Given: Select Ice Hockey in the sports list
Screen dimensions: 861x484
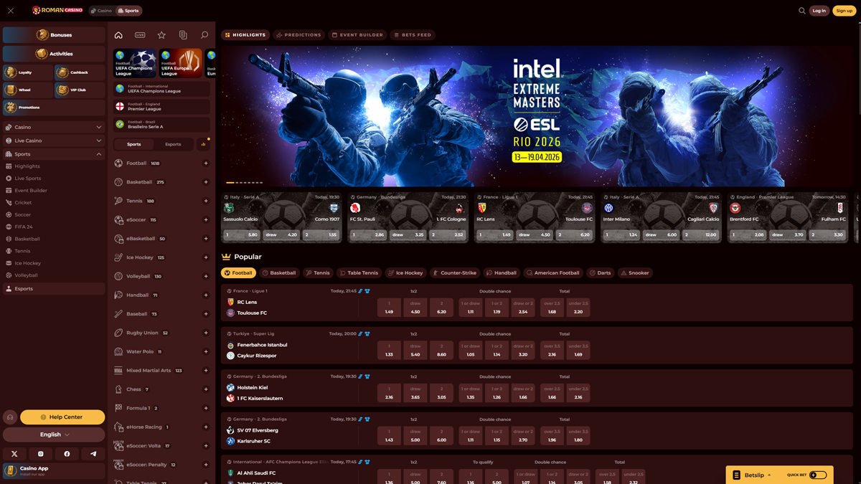Looking at the screenshot, I should (161, 257).
